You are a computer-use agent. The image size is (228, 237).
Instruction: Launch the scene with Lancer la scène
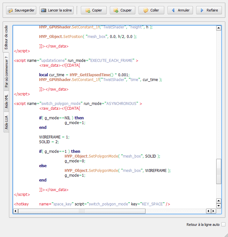pyautogui.click(x=56, y=10)
